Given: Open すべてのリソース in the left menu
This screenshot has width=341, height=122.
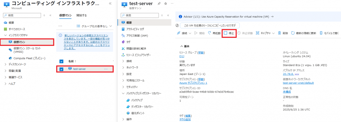Looking at the screenshot, I should point(17,29).
